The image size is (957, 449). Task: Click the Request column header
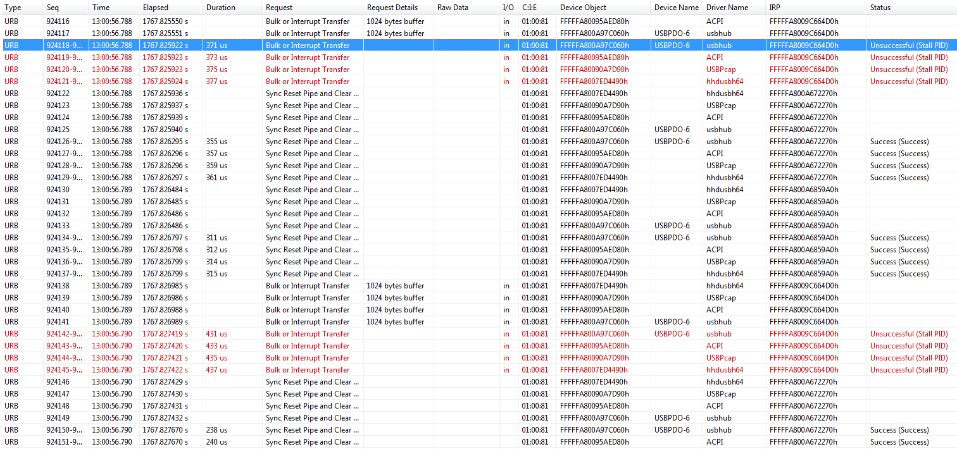(313, 8)
